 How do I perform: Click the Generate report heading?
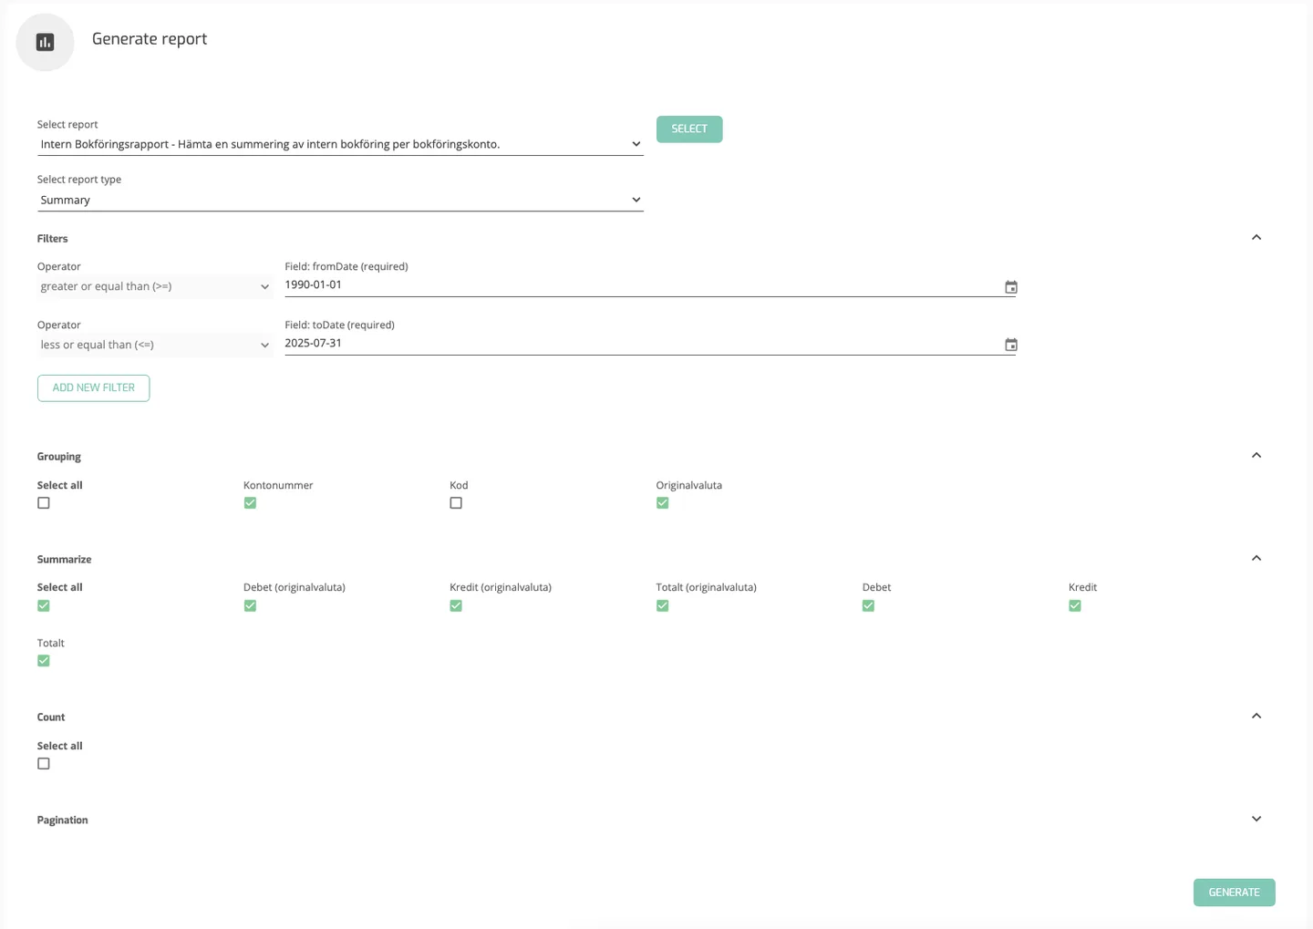point(150,39)
